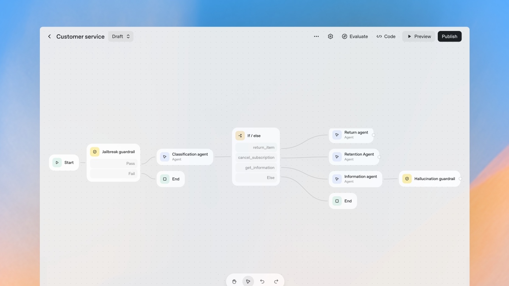Click the Hallucination guardrail shield icon
The image size is (509, 286).
click(407, 178)
